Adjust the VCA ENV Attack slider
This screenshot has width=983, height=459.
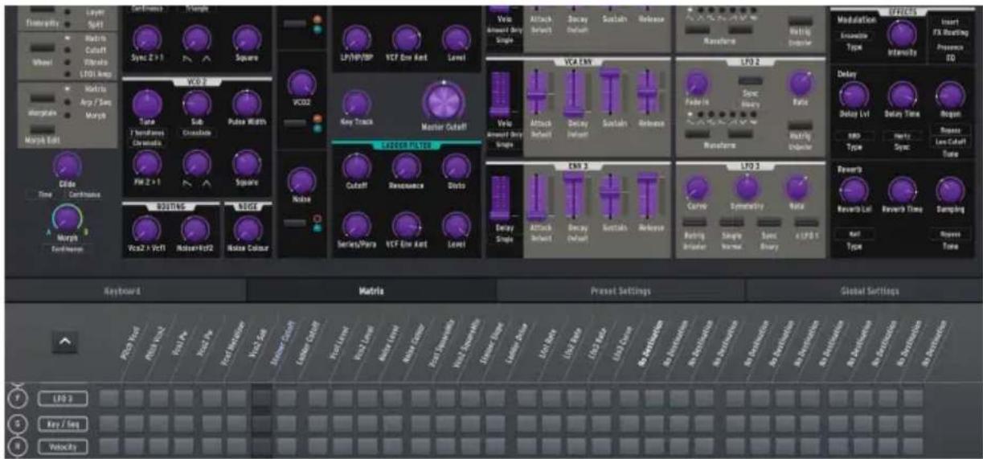tap(538, 95)
